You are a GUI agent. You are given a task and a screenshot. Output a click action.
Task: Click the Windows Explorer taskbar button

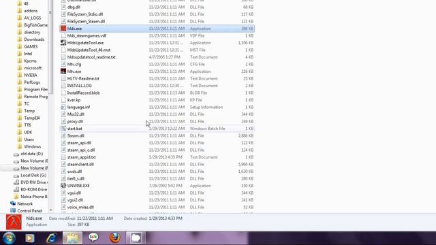point(73,238)
